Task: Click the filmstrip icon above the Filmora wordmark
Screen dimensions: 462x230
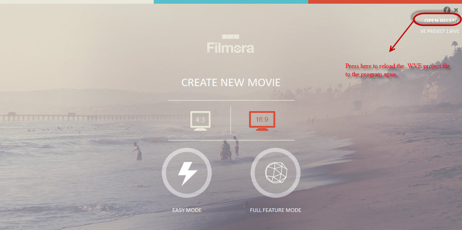Action: pyautogui.click(x=231, y=37)
